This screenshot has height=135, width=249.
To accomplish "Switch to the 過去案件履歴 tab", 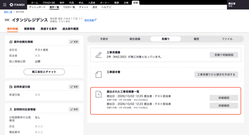I will [70, 29].
